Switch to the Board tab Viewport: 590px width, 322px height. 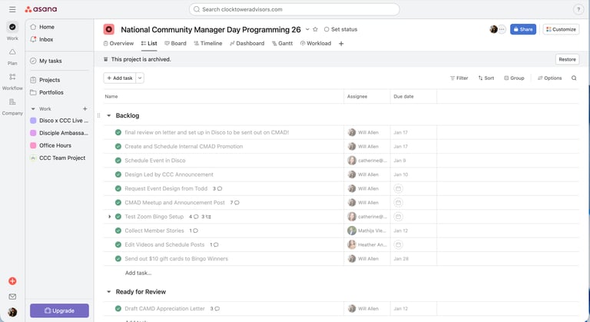(x=175, y=44)
